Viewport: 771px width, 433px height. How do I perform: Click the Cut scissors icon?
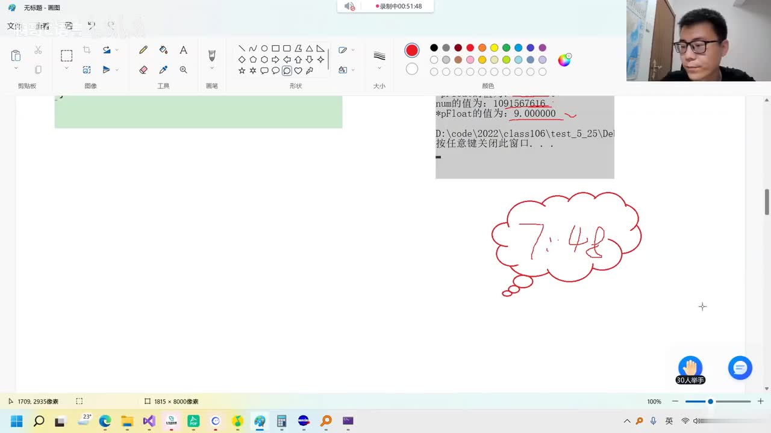click(x=38, y=50)
